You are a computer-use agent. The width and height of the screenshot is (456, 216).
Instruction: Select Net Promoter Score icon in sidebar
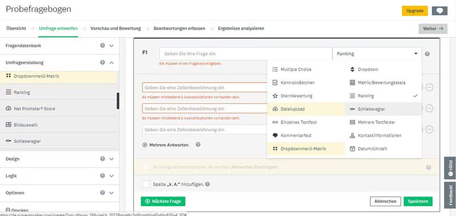pyautogui.click(x=9, y=108)
